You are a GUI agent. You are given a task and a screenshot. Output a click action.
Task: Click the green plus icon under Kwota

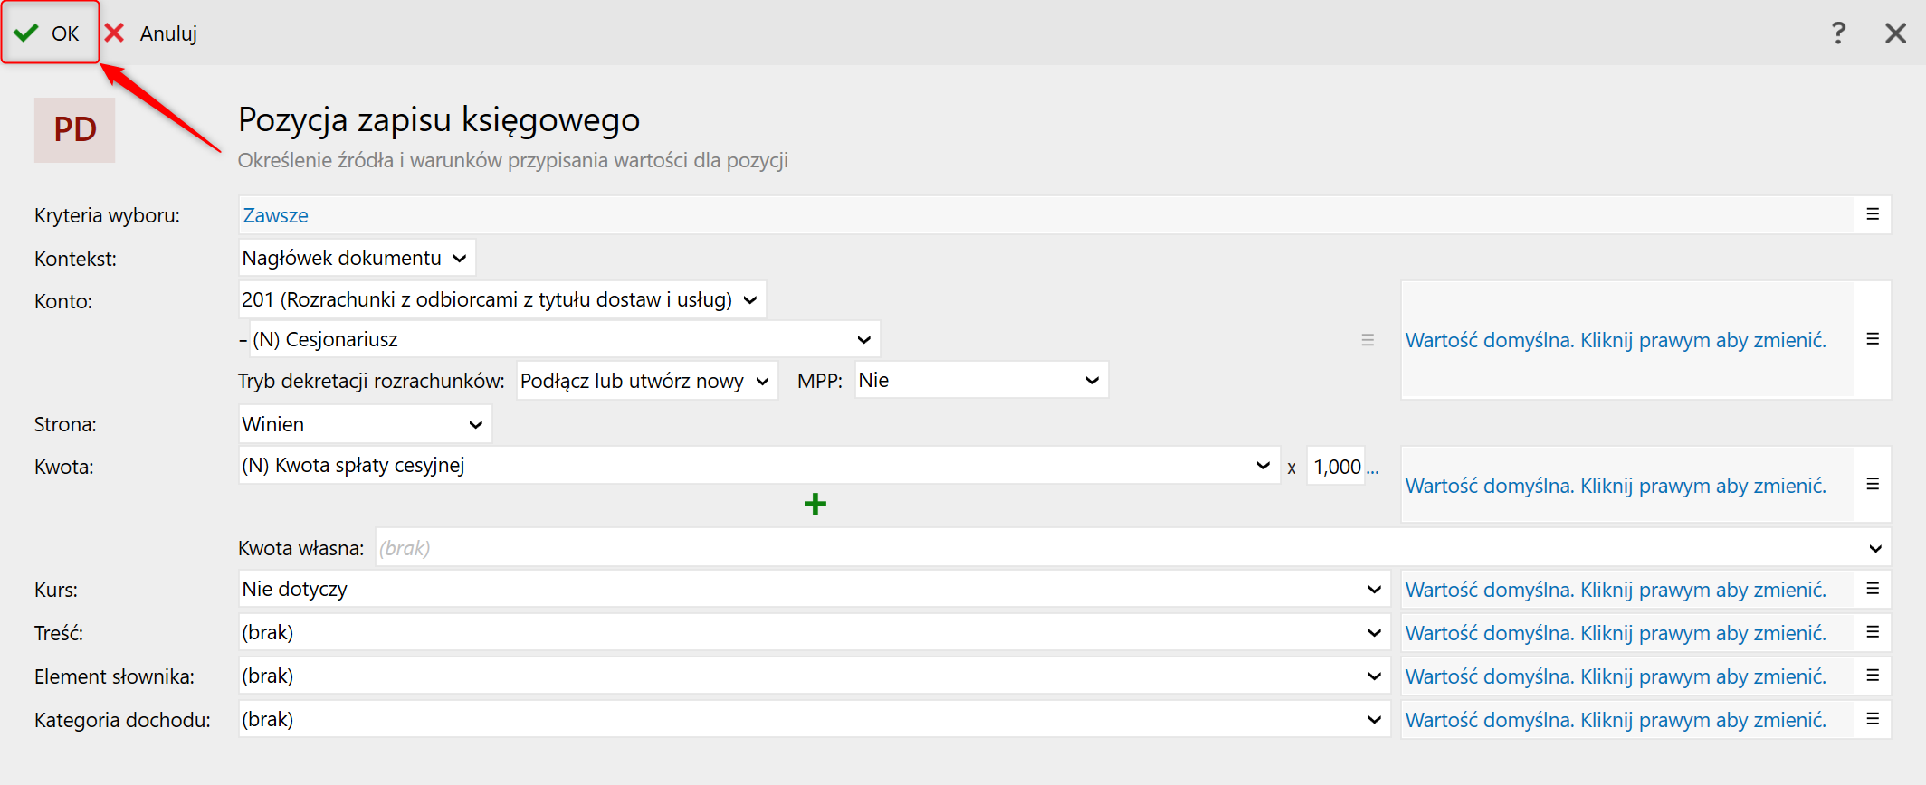[815, 504]
